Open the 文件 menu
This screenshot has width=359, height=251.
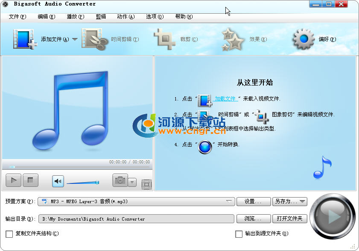click(17, 17)
